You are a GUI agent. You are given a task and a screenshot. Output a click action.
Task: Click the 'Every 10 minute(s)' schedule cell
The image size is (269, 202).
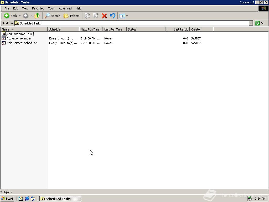point(63,43)
